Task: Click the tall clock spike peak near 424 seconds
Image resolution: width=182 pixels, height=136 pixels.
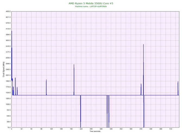Action: coord(143,44)
